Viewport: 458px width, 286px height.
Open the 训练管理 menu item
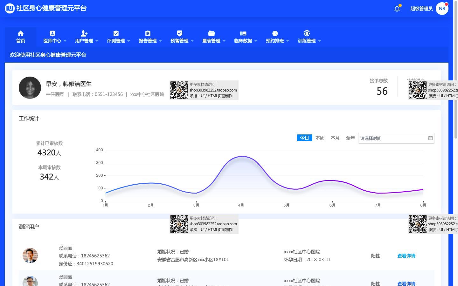pyautogui.click(x=307, y=41)
